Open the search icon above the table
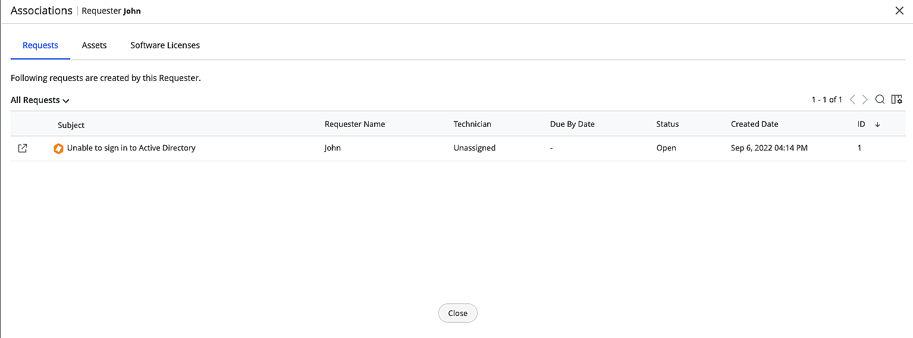The image size is (913, 338). (x=880, y=99)
